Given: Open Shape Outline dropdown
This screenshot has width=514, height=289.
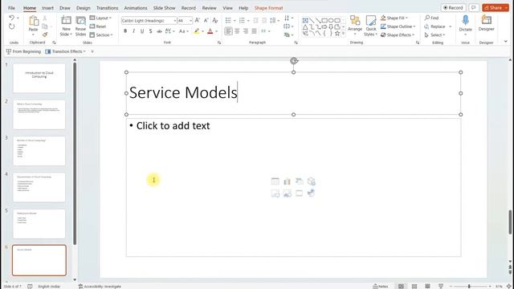Looking at the screenshot, I should click(x=398, y=26).
